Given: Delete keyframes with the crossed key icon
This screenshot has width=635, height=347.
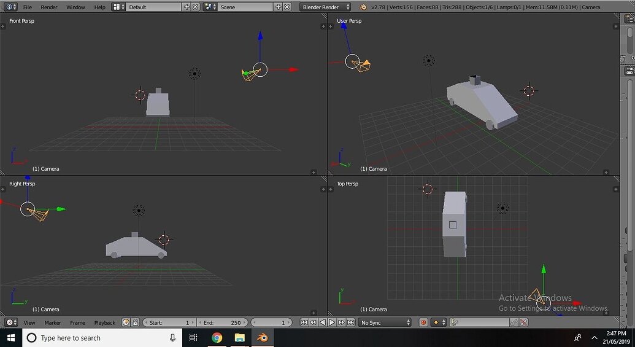Looking at the screenshot, I should tap(523, 322).
